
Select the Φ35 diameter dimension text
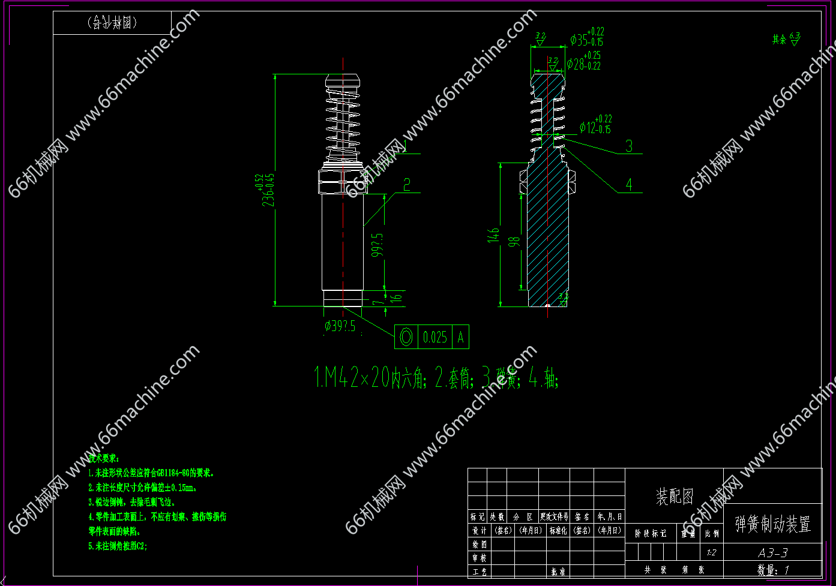click(x=586, y=40)
